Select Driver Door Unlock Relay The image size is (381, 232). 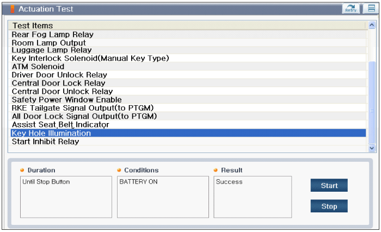click(x=59, y=75)
